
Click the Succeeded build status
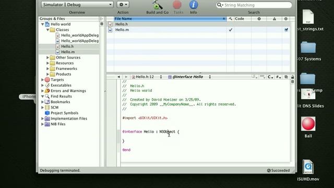278,171
